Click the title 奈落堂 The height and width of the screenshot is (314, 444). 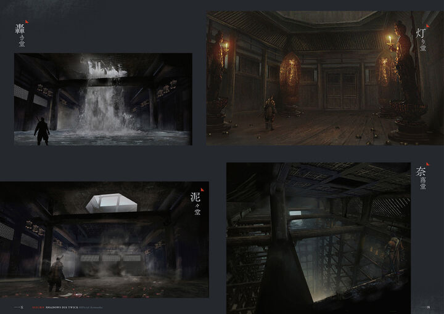[x=421, y=178]
